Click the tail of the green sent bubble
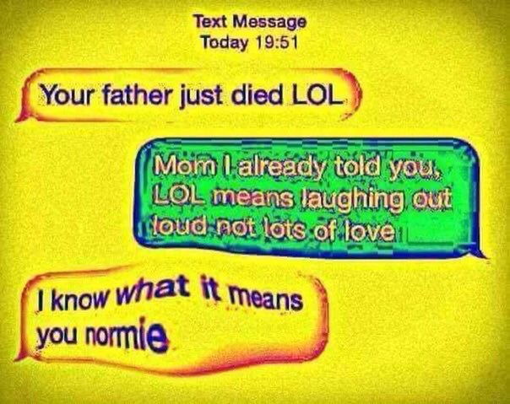 478,250
